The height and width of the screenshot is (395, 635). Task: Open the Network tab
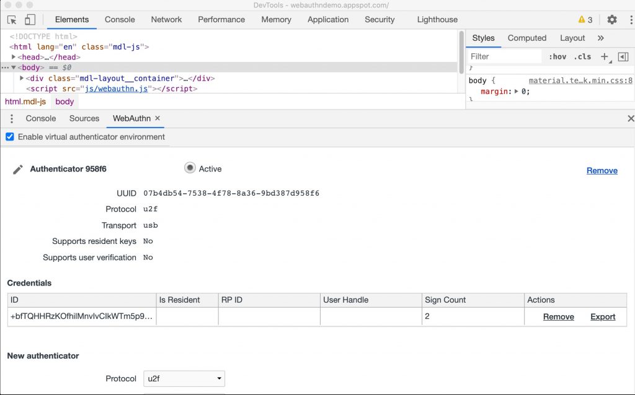(x=166, y=19)
